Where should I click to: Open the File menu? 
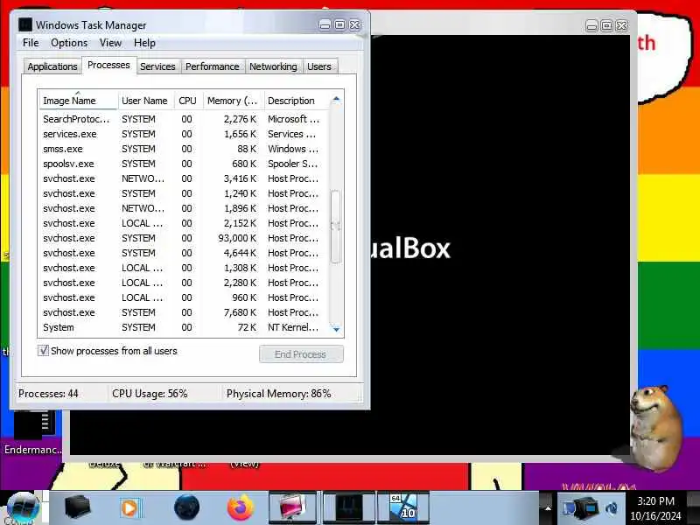[x=31, y=43]
